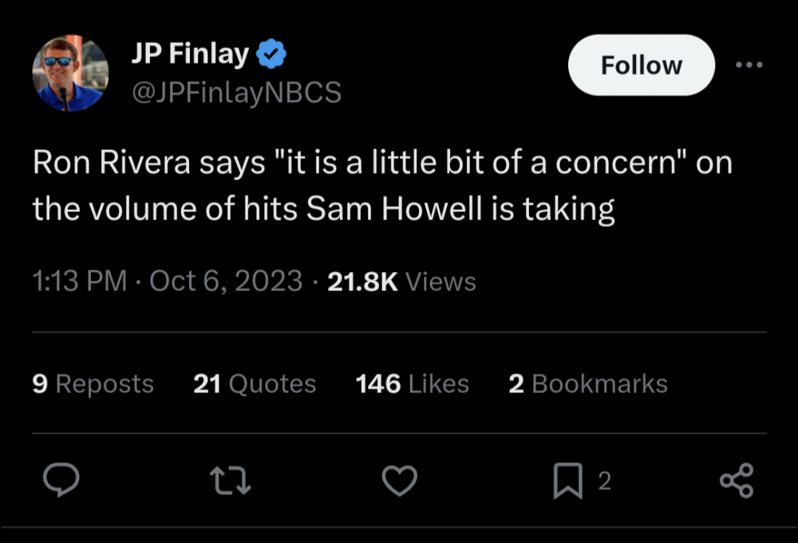Image resolution: width=798 pixels, height=543 pixels.
Task: Show the 146 Likes list
Action: (x=412, y=384)
